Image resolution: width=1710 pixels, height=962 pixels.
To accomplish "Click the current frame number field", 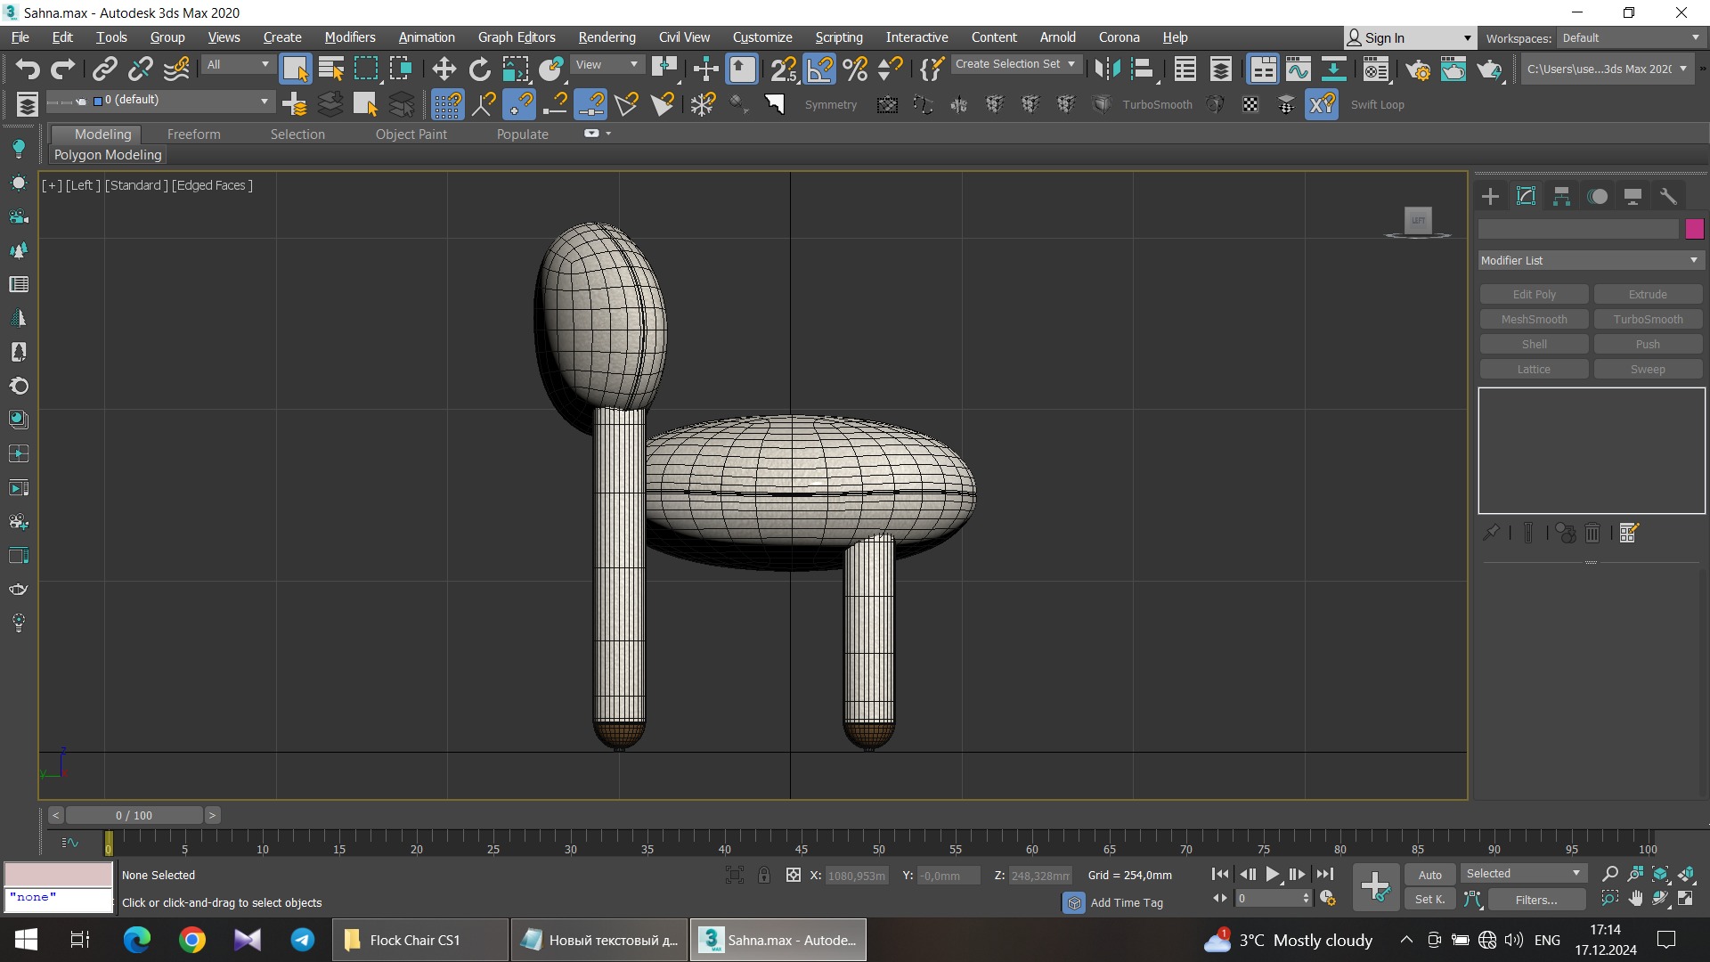I will [1268, 899].
